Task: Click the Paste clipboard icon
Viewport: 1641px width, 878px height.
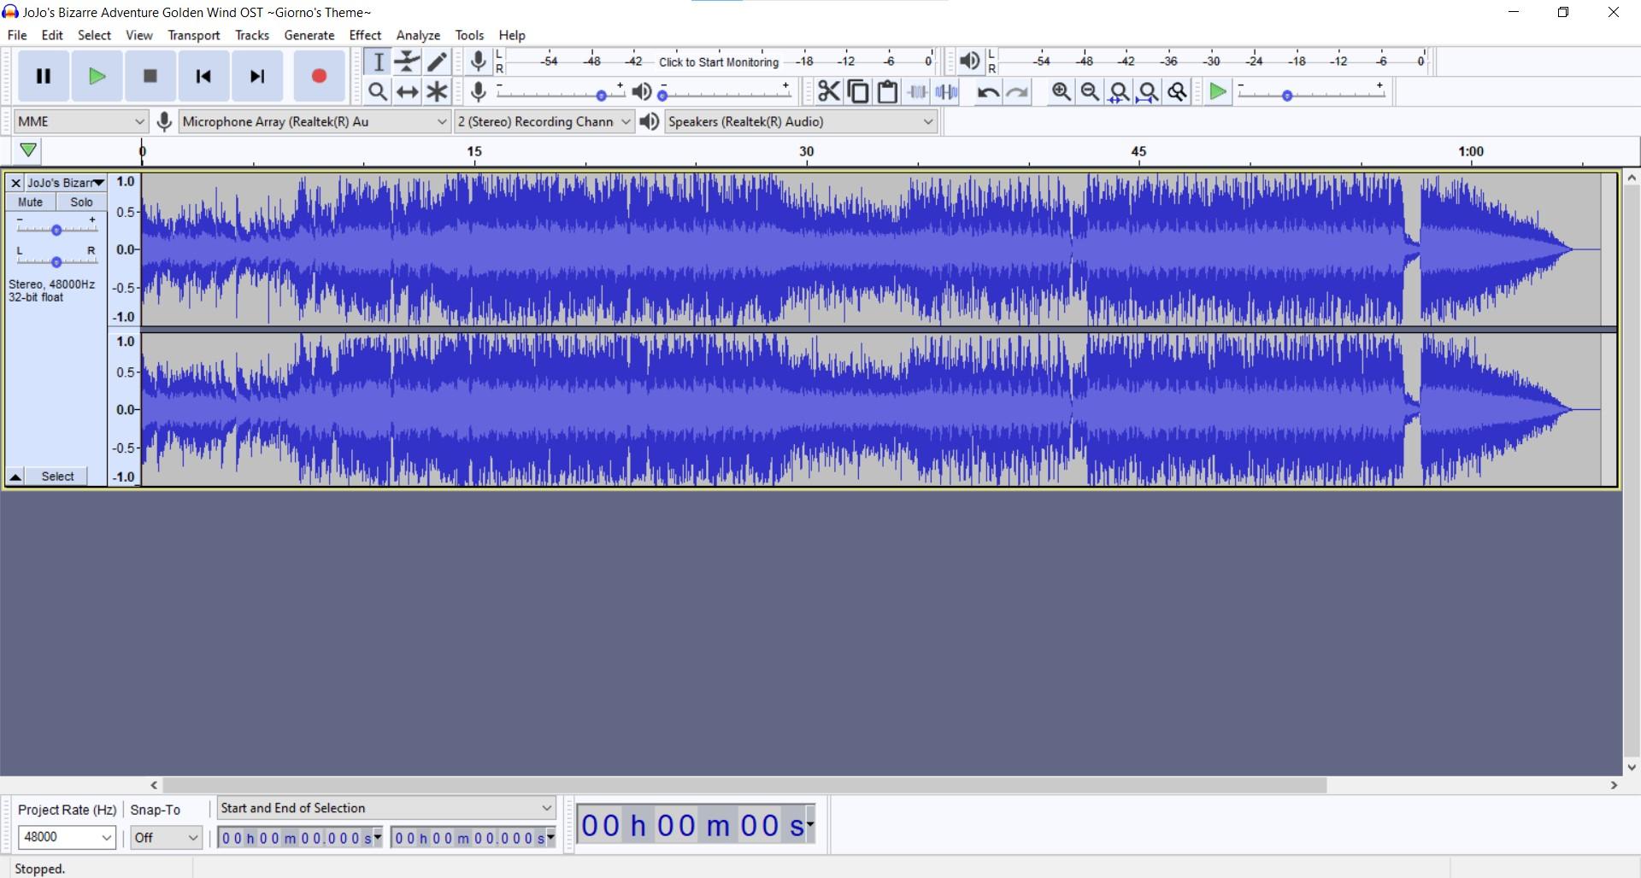Action: (x=887, y=91)
